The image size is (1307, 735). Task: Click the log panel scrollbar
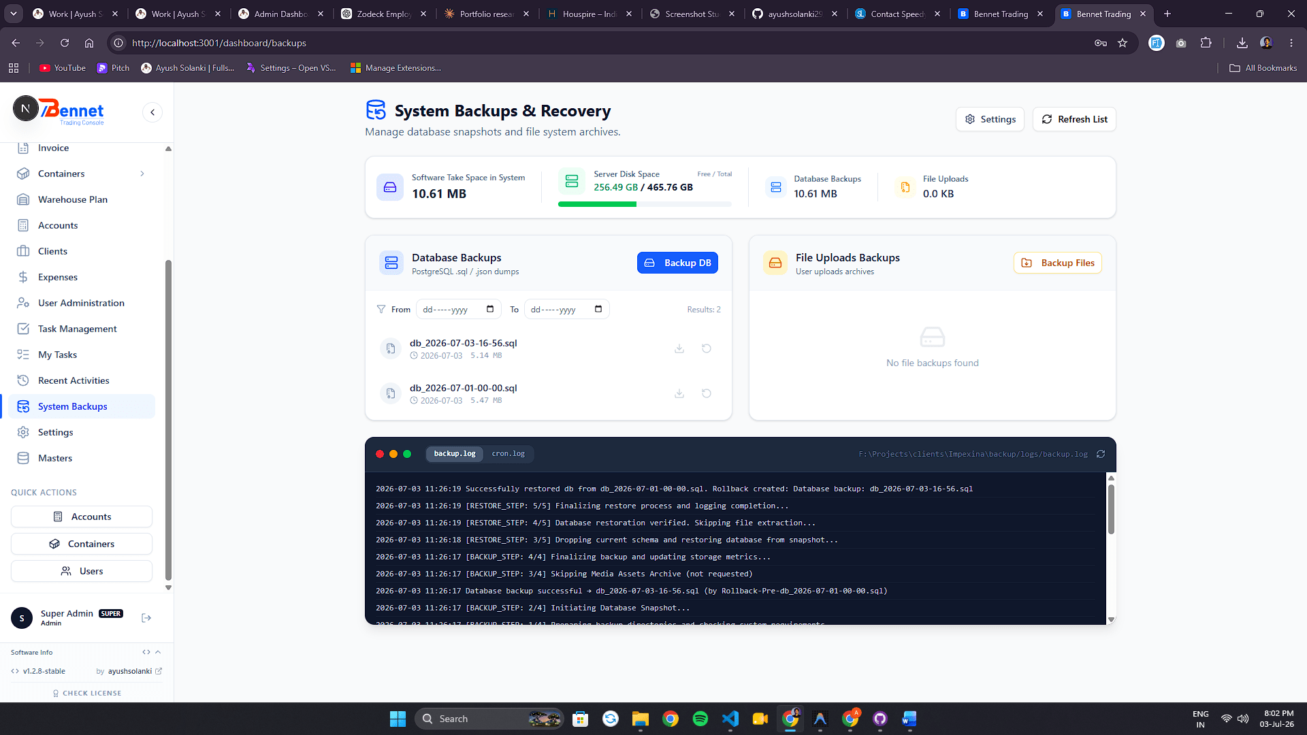[x=1111, y=509]
